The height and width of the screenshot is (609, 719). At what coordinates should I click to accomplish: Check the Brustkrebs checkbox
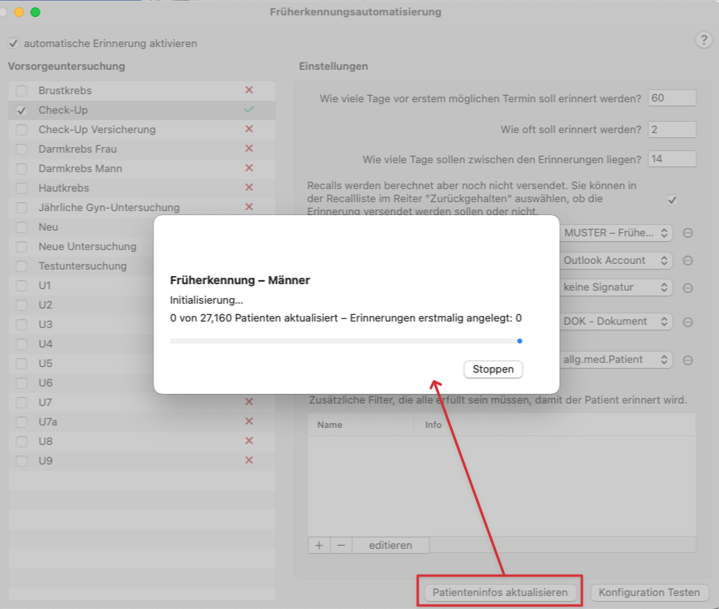(x=21, y=90)
